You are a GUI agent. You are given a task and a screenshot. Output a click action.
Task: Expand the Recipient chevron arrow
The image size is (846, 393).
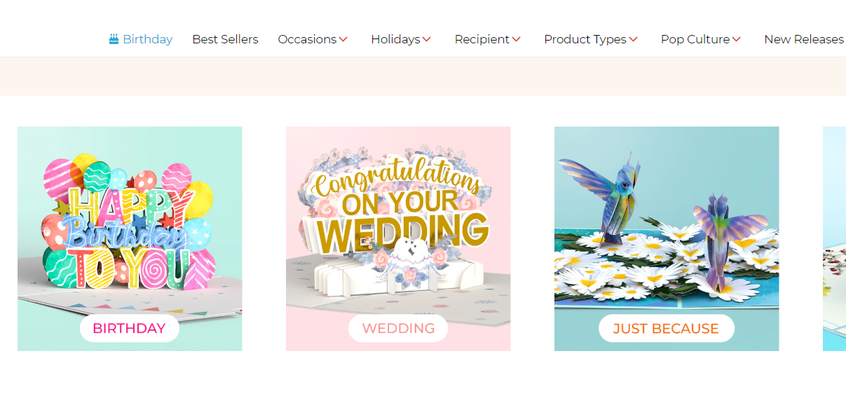tap(517, 40)
